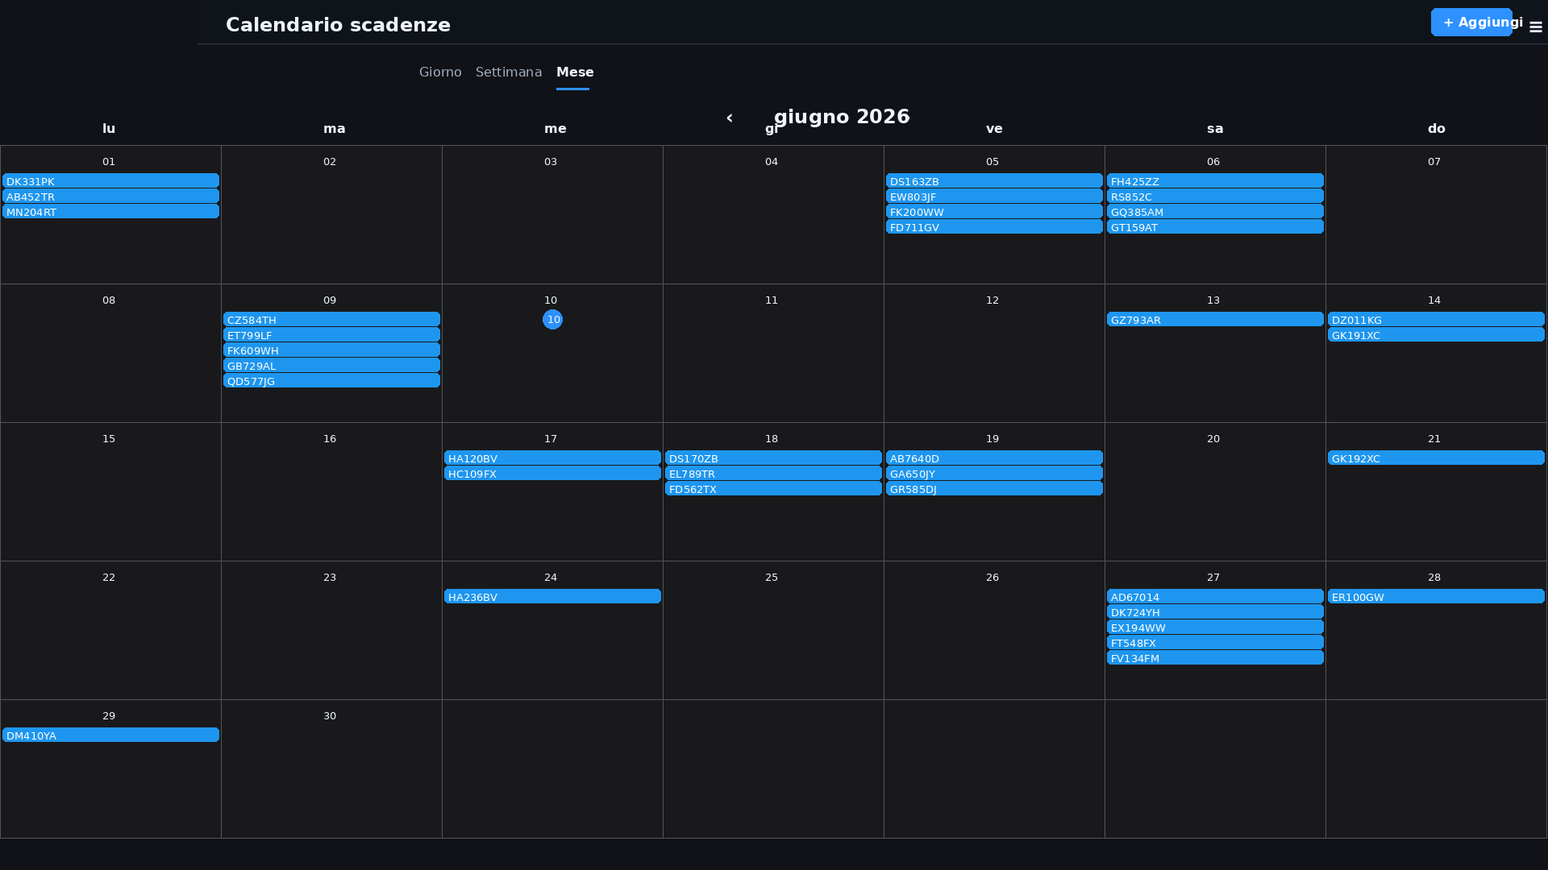This screenshot has width=1548, height=870.
Task: Open deadline CZ584TH
Action: (x=331, y=320)
